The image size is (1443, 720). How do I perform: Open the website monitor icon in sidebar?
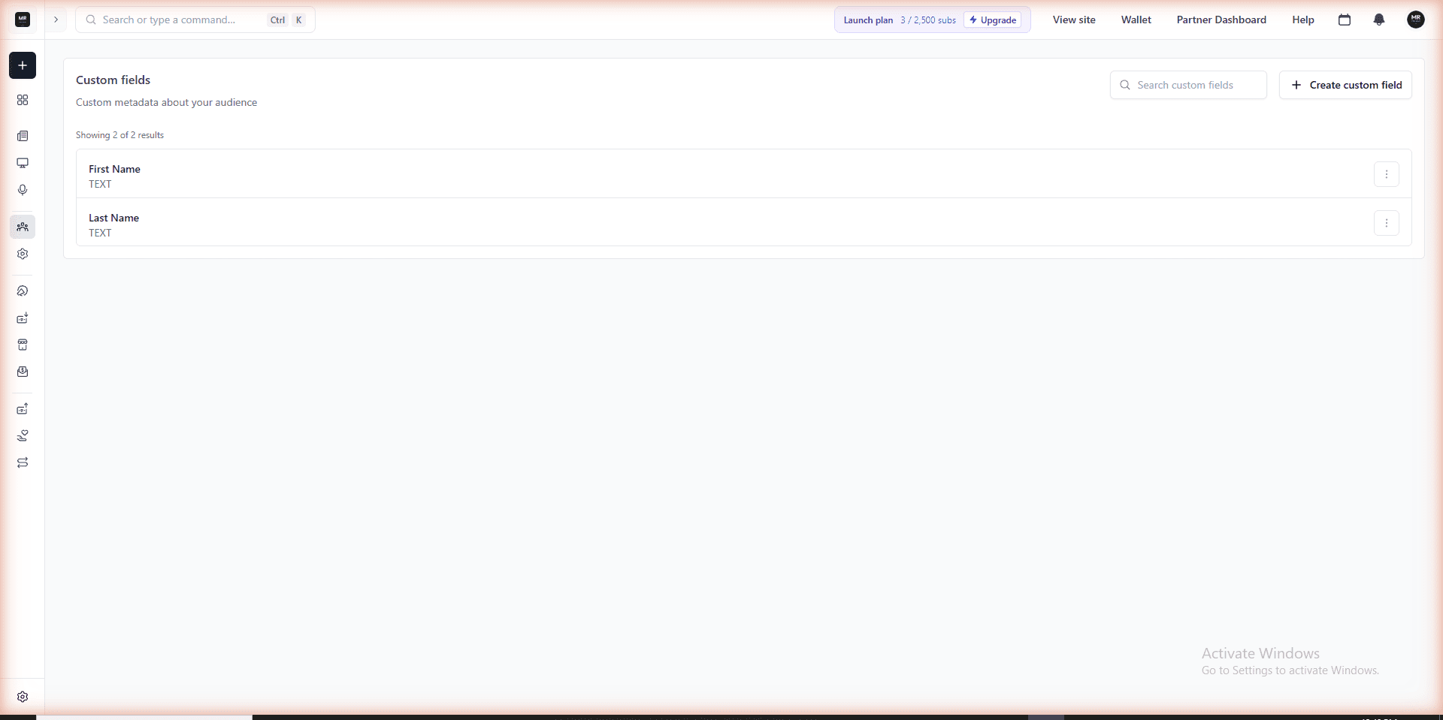point(23,163)
